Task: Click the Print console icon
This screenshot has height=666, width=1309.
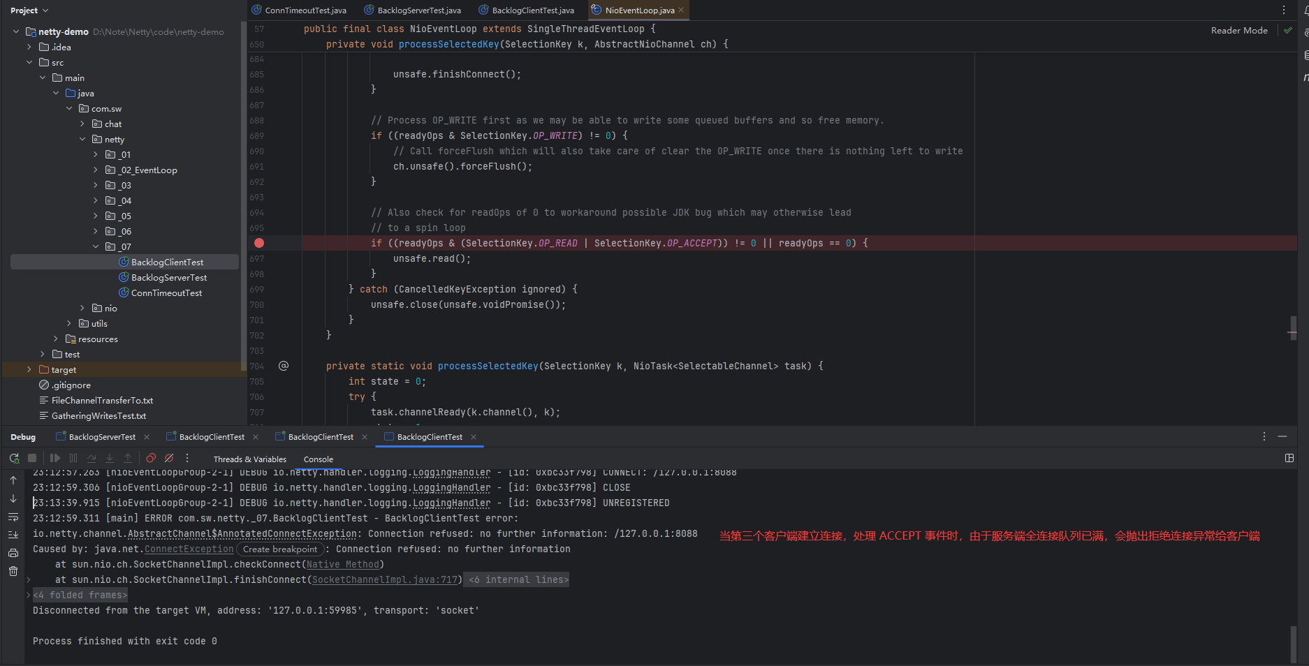Action: (x=13, y=553)
